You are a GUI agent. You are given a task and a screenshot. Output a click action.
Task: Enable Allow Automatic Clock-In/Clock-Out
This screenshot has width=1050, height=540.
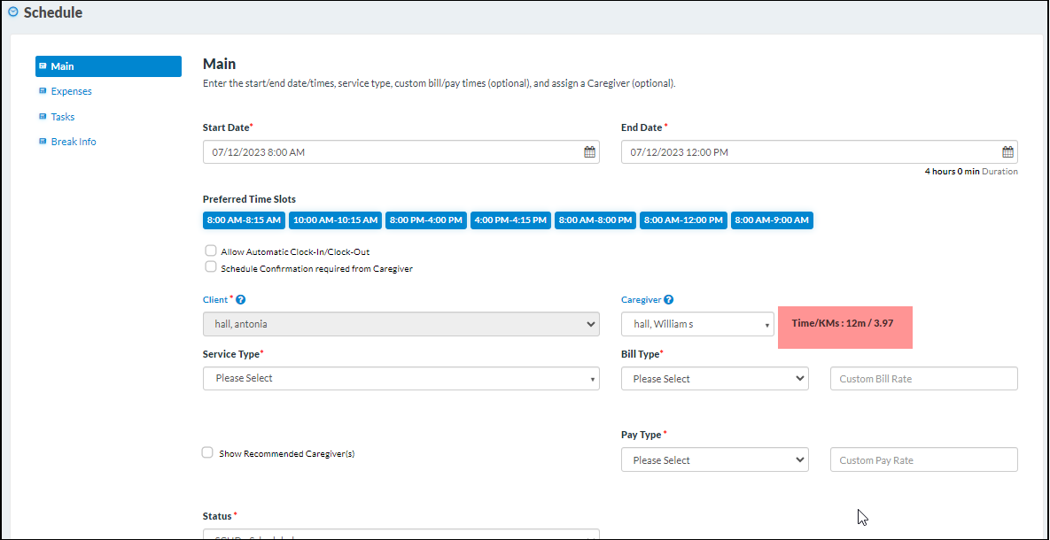[210, 251]
